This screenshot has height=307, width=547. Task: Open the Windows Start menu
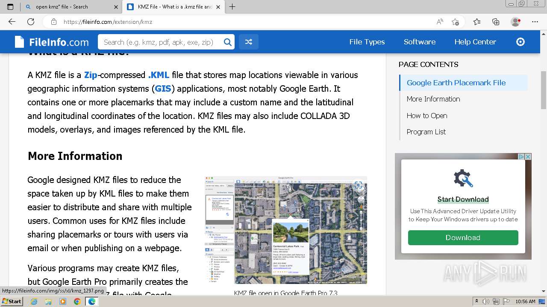pyautogui.click(x=12, y=301)
